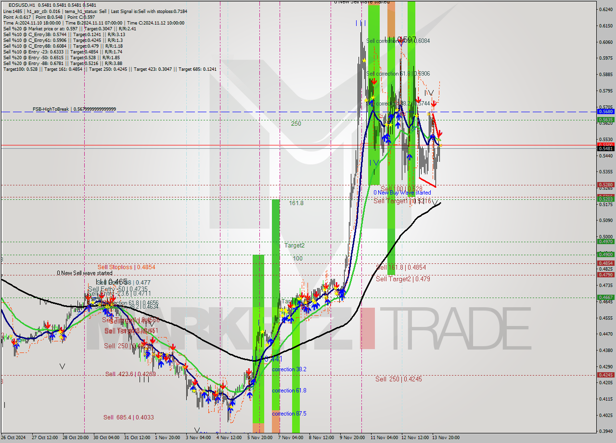Click the green 0.4900 price tag

[x=605, y=254]
